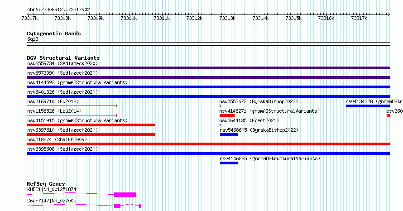The height and width of the screenshot is (211, 403).
Task: Click the nsv4134228 variant label
Action: tap(374, 101)
